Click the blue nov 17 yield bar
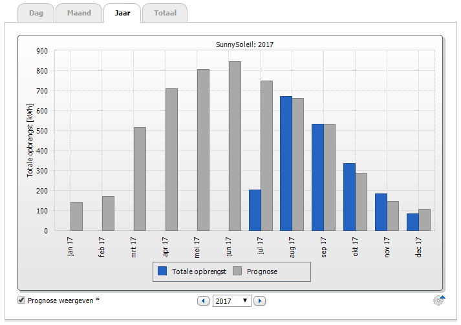 (x=381, y=212)
